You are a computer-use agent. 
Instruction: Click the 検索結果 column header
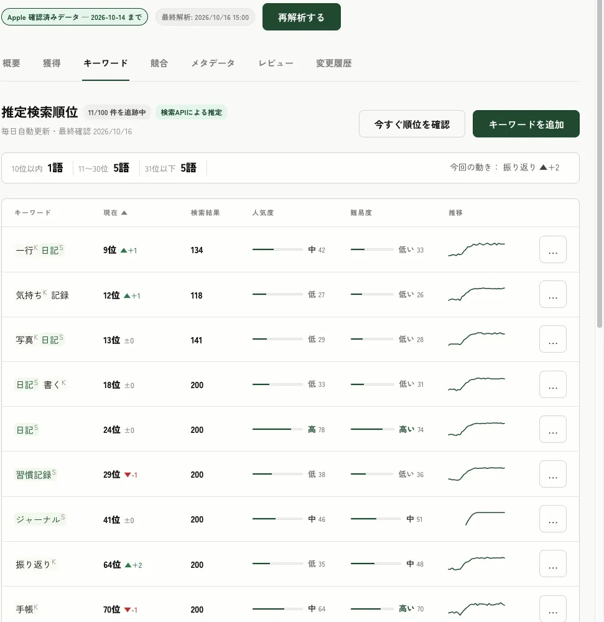pos(205,213)
